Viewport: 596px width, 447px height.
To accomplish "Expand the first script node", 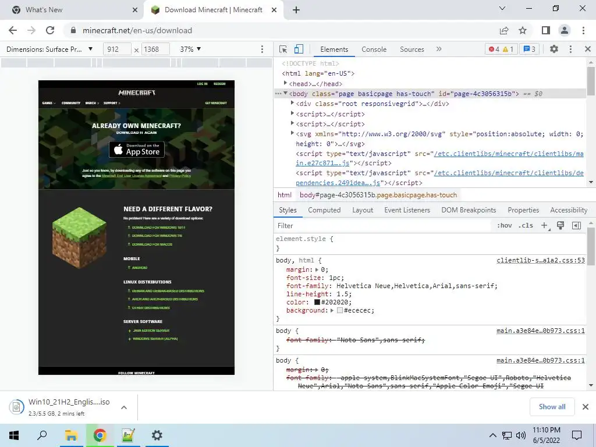I will [x=292, y=113].
